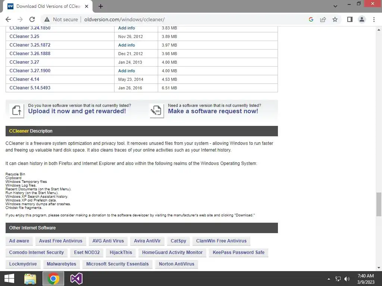Close the Download Old Versions tab

87,6
